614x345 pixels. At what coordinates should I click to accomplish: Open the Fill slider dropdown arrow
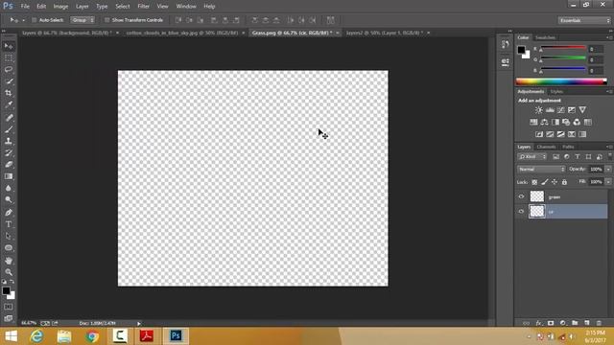point(608,182)
